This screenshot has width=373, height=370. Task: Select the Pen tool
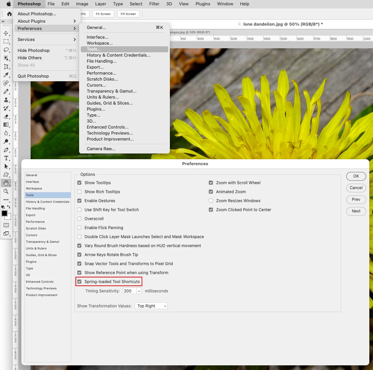(x=6, y=150)
